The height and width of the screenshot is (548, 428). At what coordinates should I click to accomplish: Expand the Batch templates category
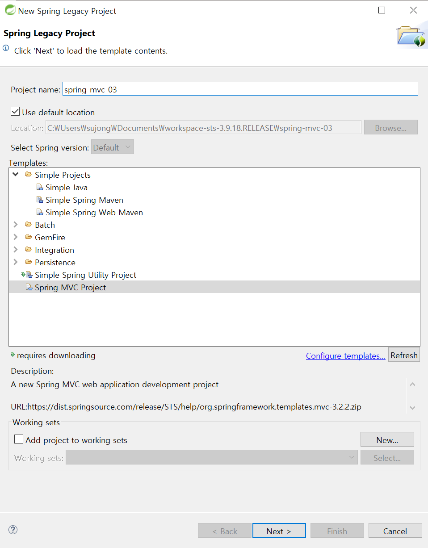pos(16,225)
